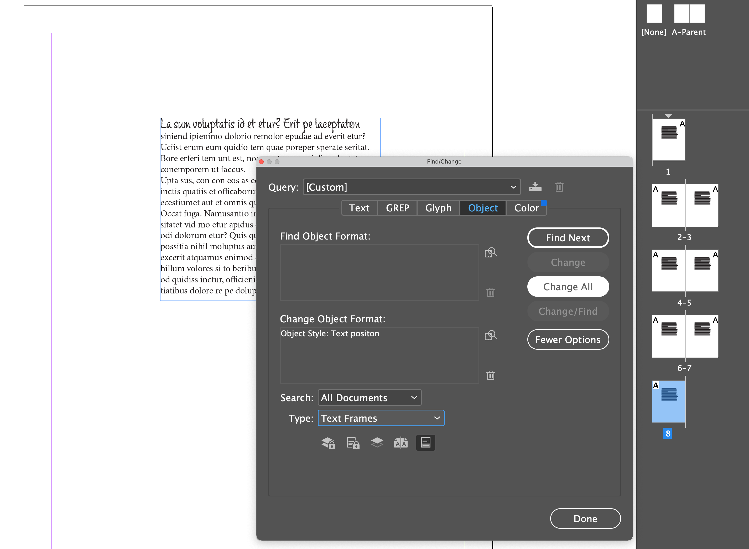Open Change Object Format attribute picker icon

[x=491, y=335]
